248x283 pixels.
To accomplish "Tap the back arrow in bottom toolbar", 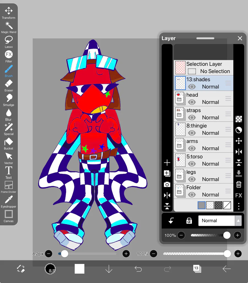I will (227, 269).
